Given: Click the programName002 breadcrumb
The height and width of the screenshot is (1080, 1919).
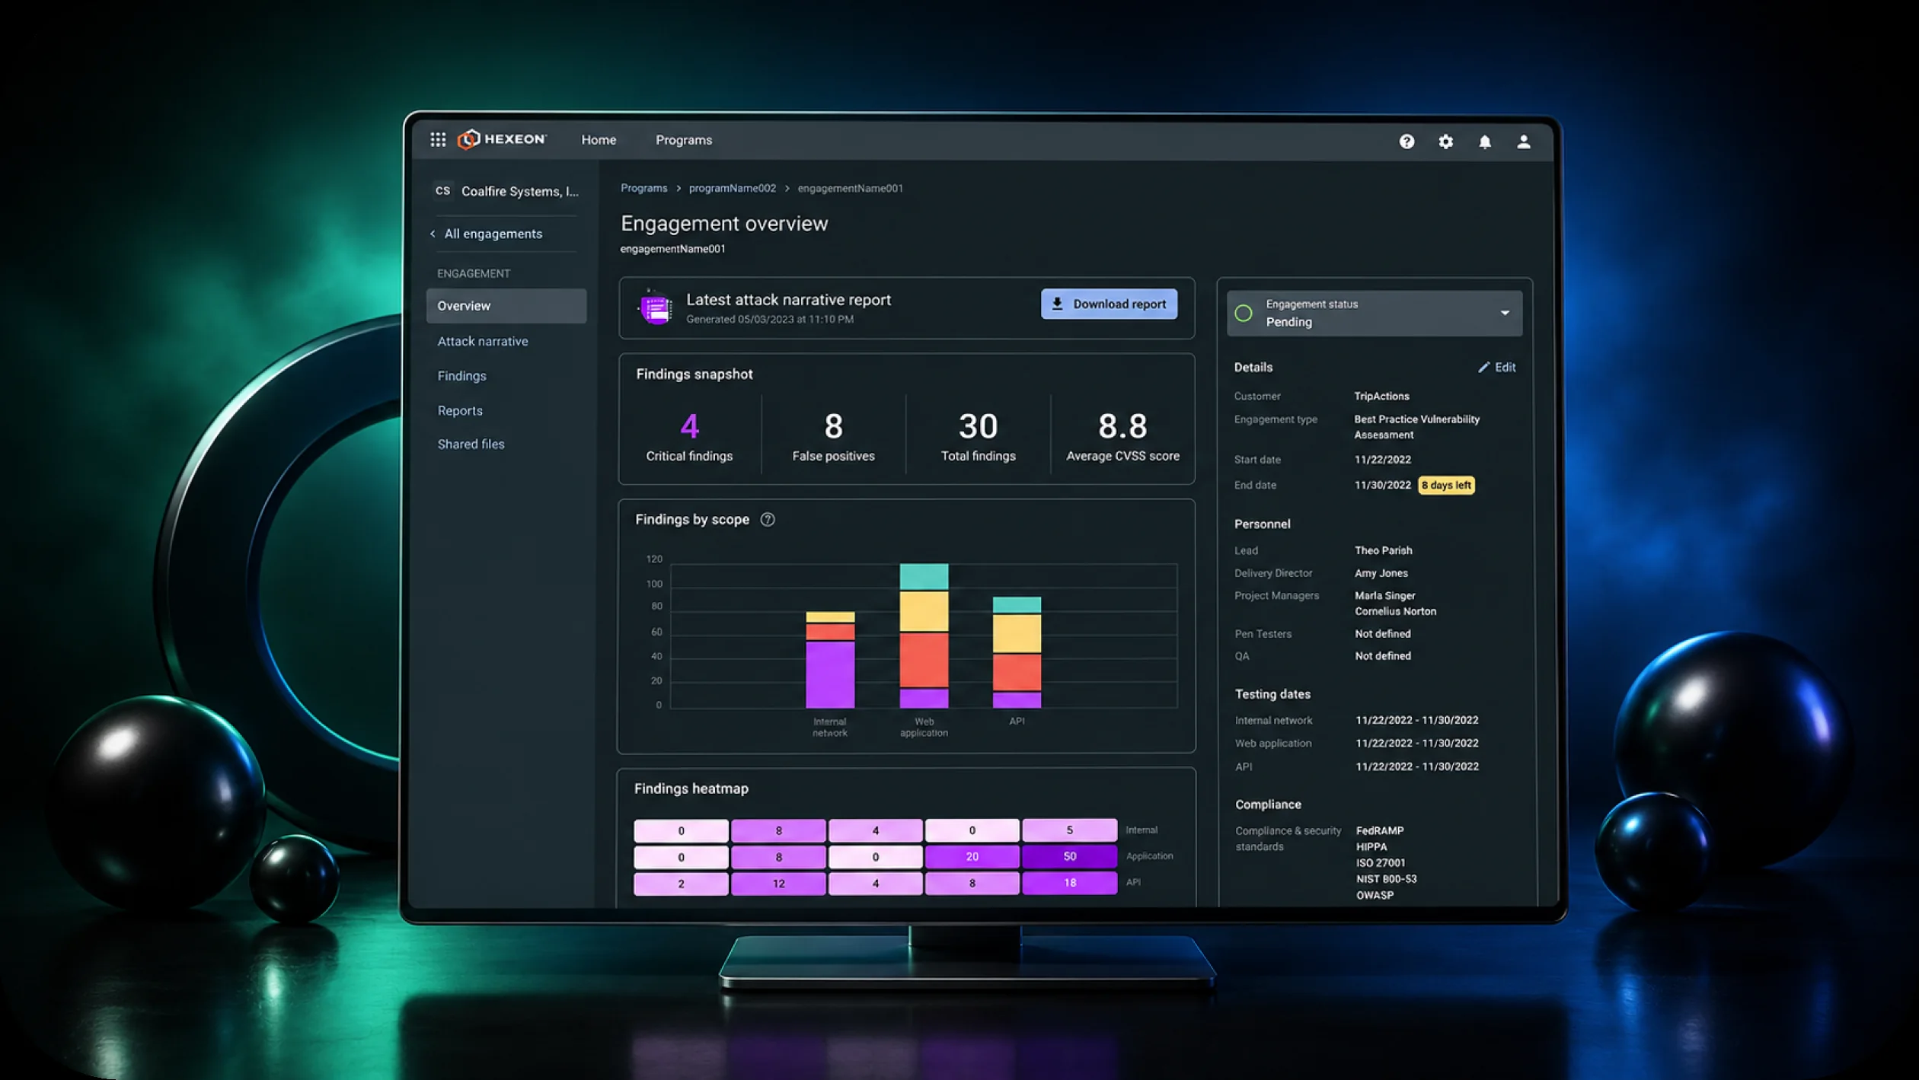Looking at the screenshot, I should (733, 188).
